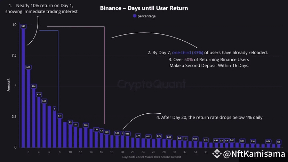Select the 0.3 label on the last bar
This screenshot has width=288, height=162.
coord(279,141)
